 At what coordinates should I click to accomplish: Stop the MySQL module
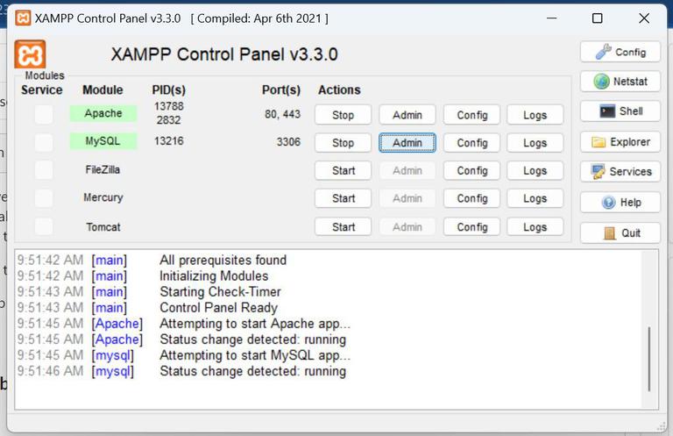point(343,143)
